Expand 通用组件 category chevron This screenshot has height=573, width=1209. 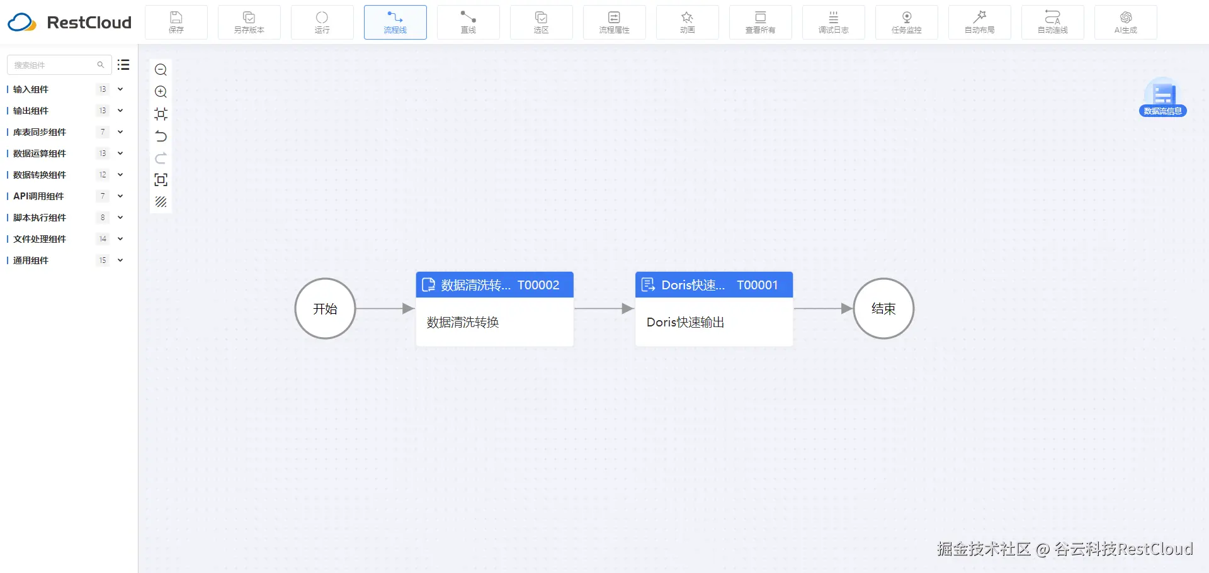click(120, 260)
